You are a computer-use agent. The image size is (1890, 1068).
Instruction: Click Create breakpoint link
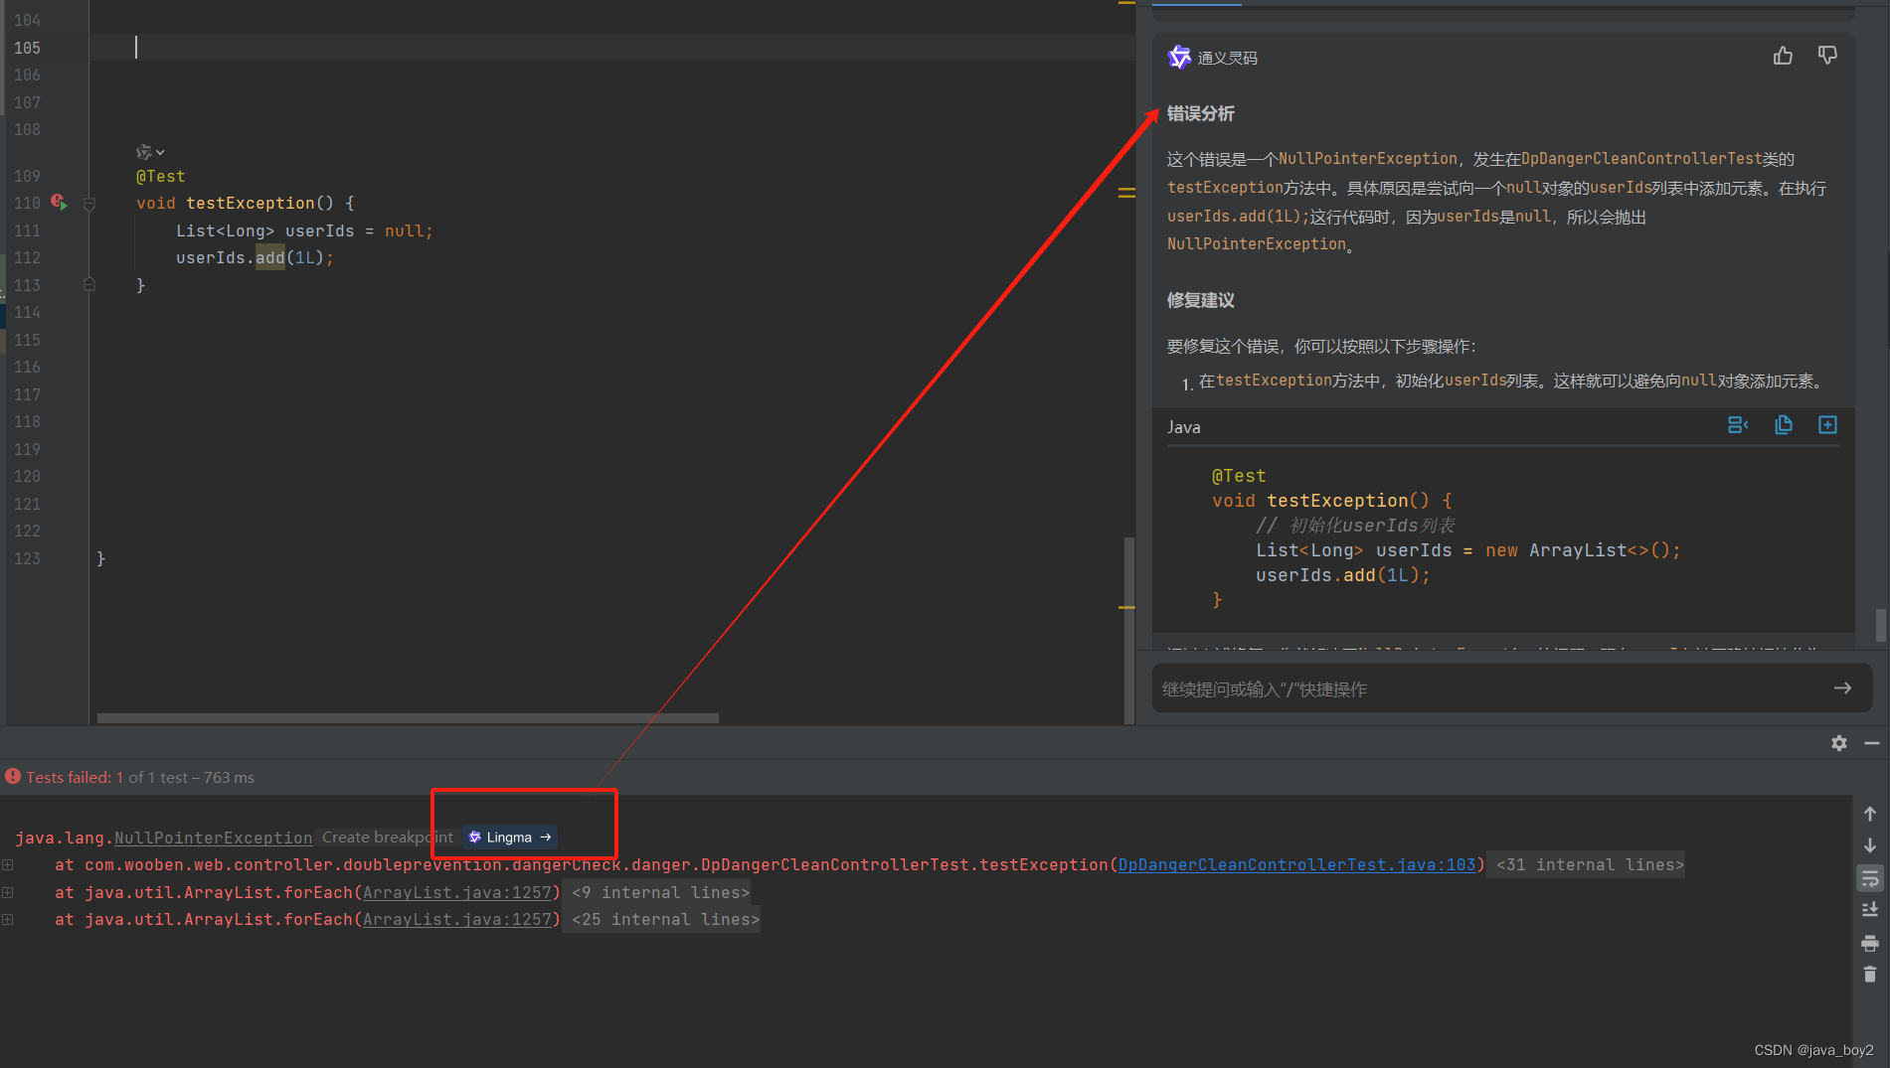pyautogui.click(x=387, y=838)
